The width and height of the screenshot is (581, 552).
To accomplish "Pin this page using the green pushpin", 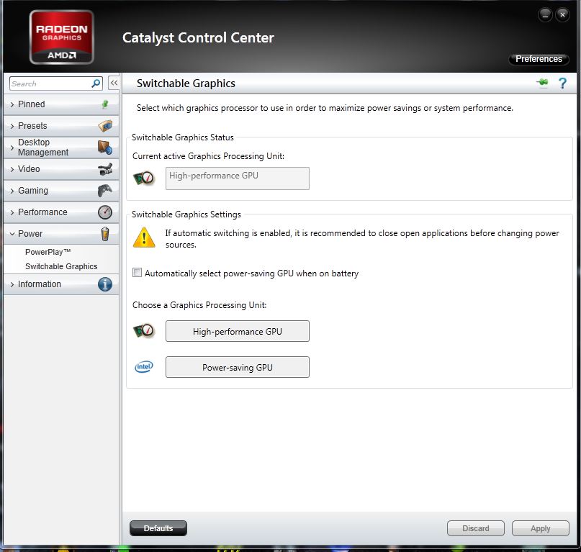I will click(542, 83).
